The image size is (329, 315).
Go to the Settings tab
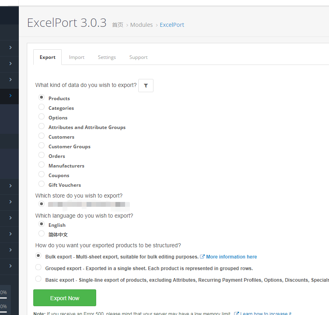click(x=107, y=57)
